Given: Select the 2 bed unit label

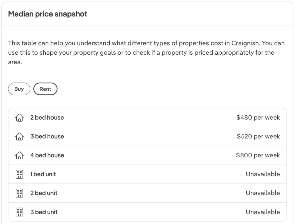Looking at the screenshot, I should [x=44, y=193].
